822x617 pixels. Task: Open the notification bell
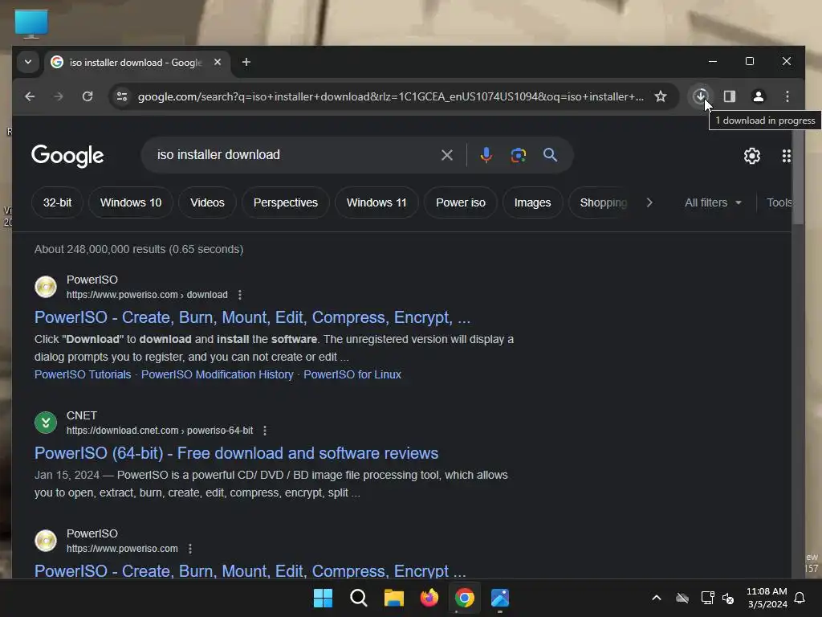(800, 598)
